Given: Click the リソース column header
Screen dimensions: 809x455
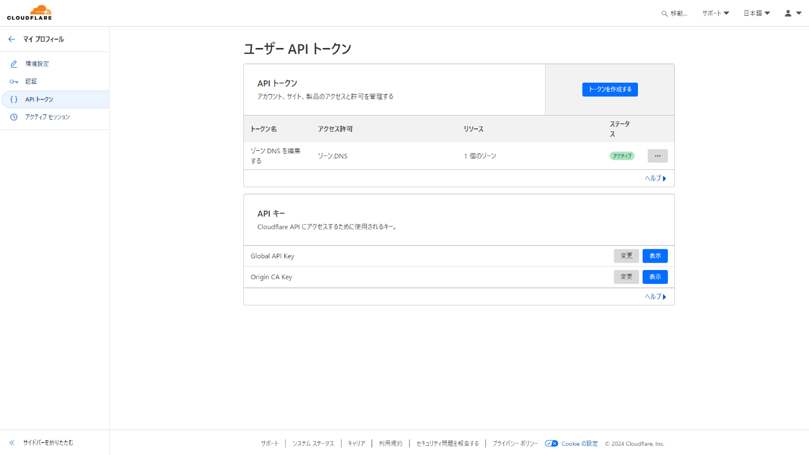Looking at the screenshot, I should (x=473, y=129).
